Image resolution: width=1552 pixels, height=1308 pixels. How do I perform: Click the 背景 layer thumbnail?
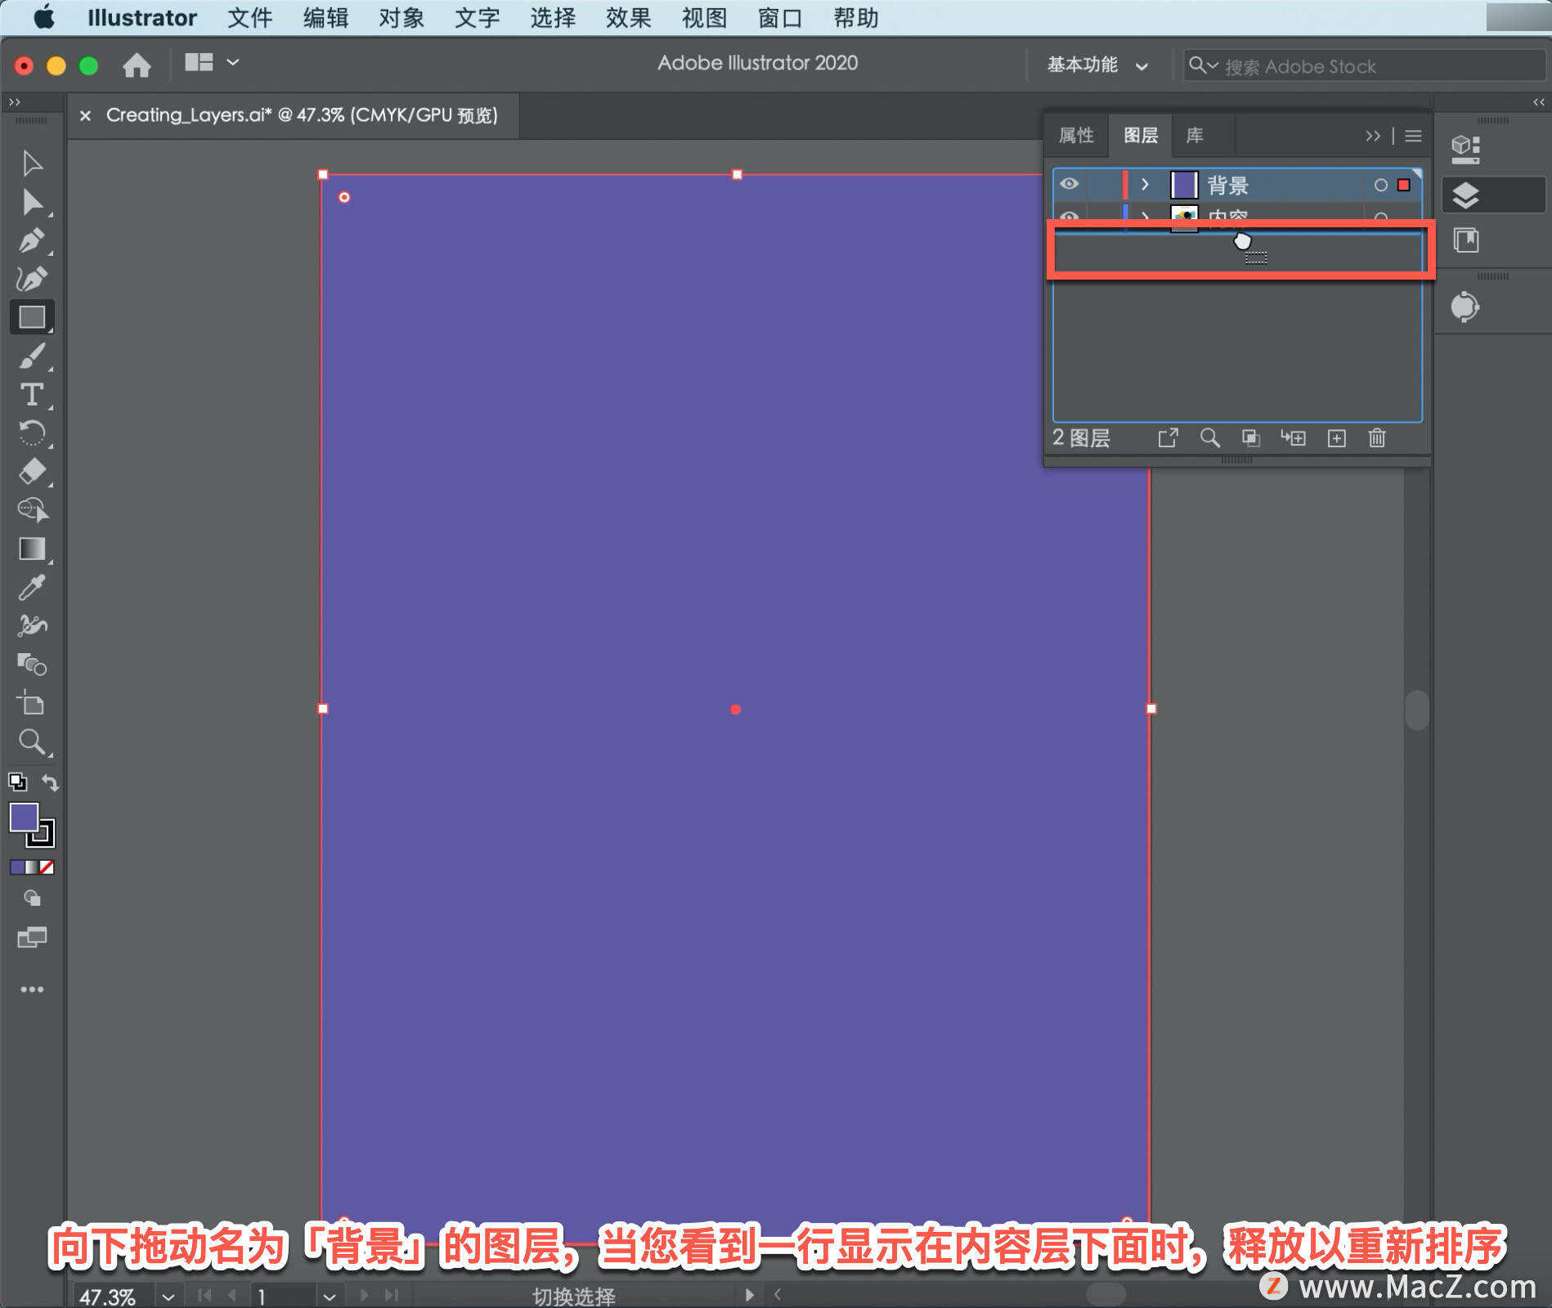coord(1184,186)
